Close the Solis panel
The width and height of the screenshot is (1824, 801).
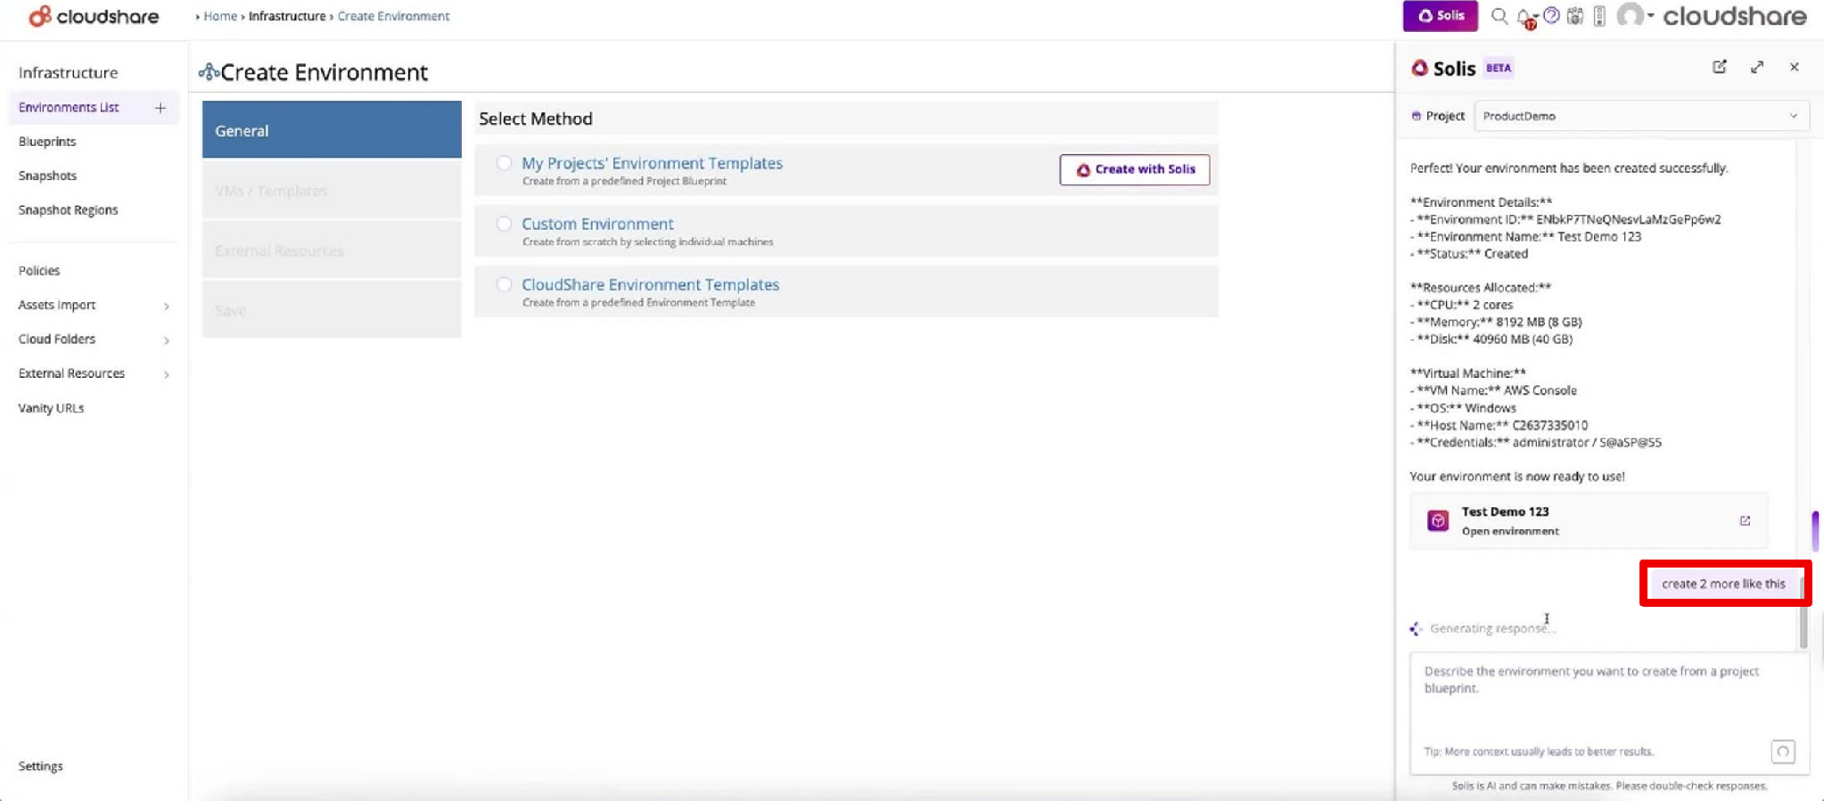tap(1795, 67)
